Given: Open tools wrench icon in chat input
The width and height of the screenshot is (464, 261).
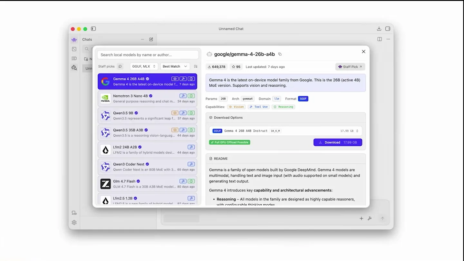Looking at the screenshot, I should click(x=370, y=218).
